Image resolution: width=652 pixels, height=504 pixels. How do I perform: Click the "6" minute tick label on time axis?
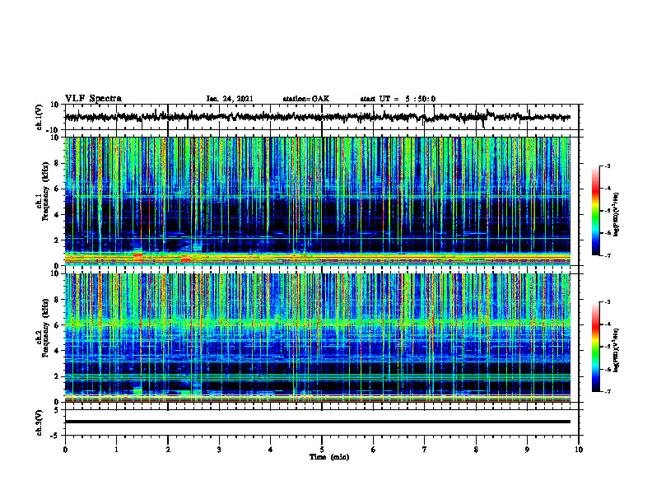[x=374, y=450]
